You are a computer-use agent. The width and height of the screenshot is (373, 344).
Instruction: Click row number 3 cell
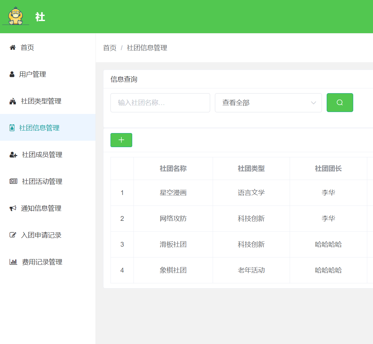point(122,244)
